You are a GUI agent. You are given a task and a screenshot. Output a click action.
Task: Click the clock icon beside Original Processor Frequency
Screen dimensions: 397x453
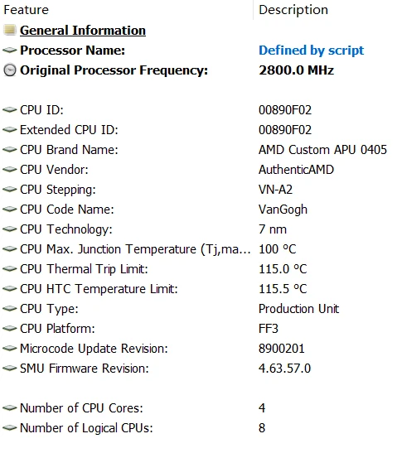pyautogui.click(x=10, y=70)
